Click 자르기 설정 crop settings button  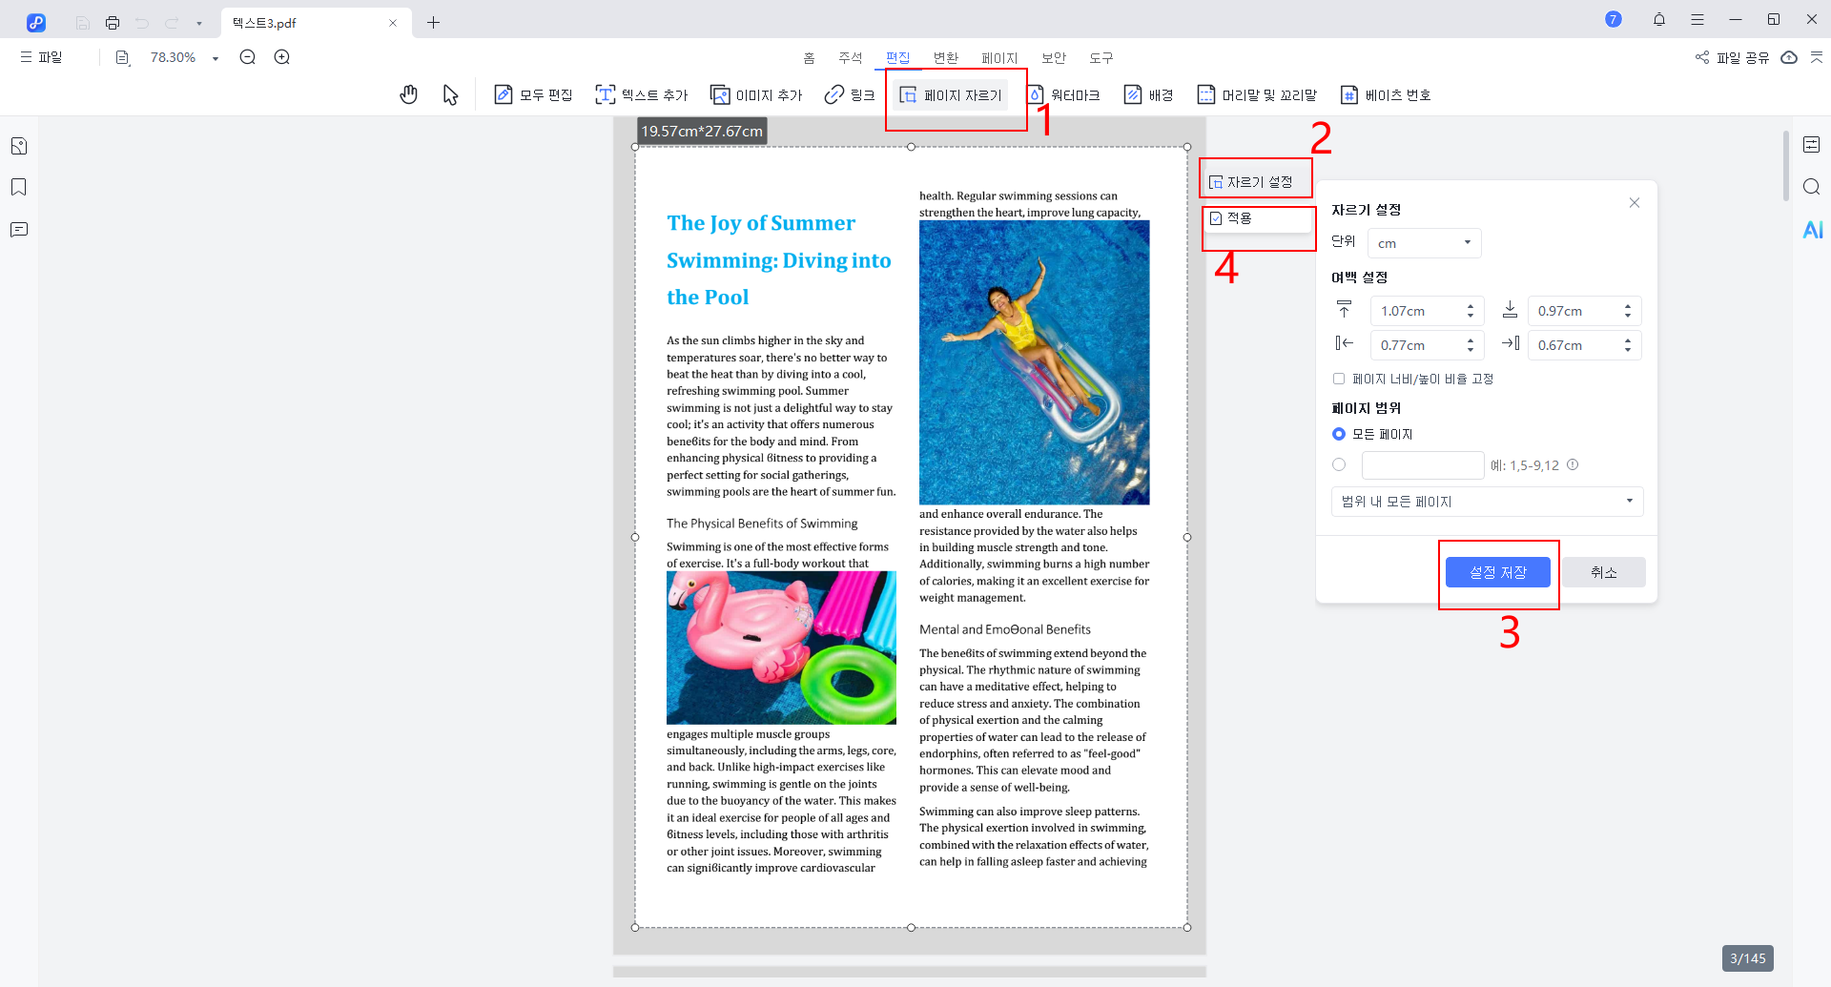tap(1255, 181)
